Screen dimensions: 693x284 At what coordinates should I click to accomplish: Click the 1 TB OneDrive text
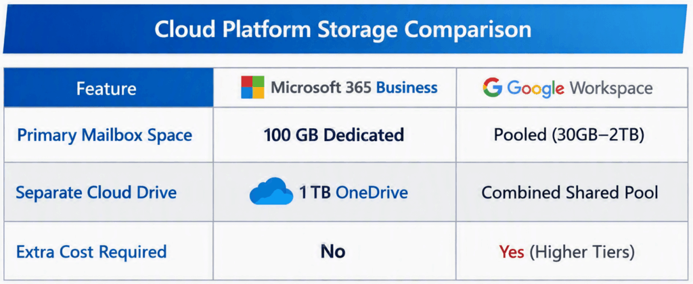pos(353,192)
